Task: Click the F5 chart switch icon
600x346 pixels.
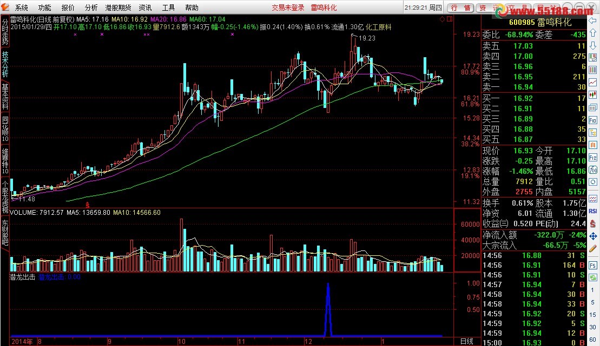Action: click(593, 266)
